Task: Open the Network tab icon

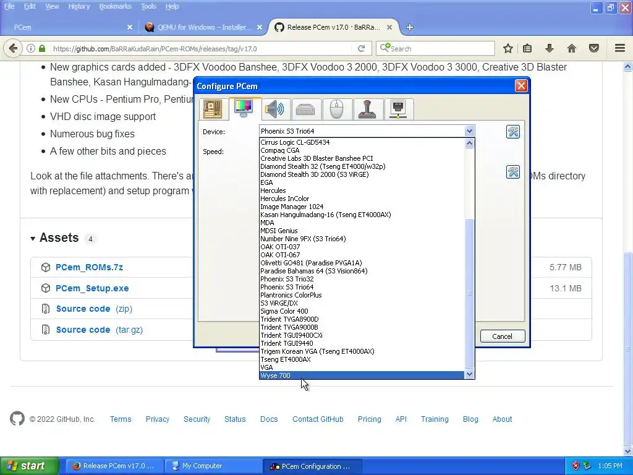Action: (x=398, y=109)
